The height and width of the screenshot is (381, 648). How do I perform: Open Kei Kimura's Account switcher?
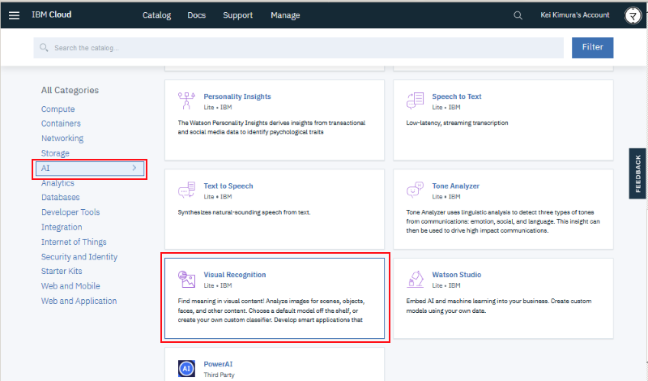click(x=575, y=15)
